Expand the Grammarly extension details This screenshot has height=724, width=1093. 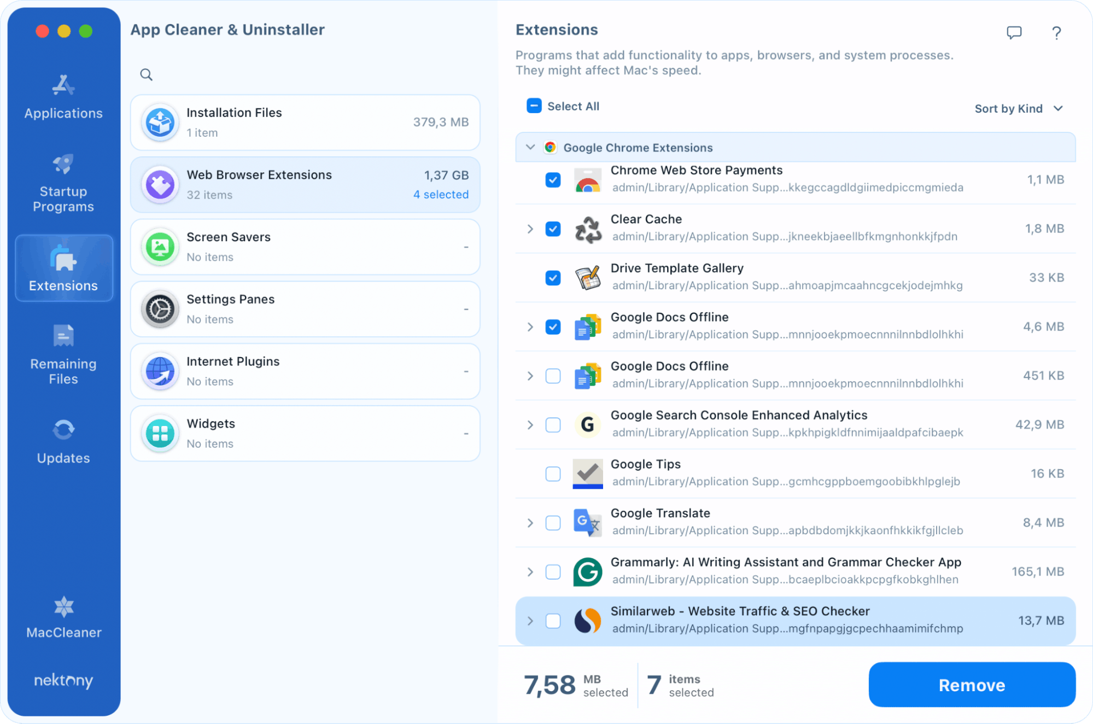point(529,572)
